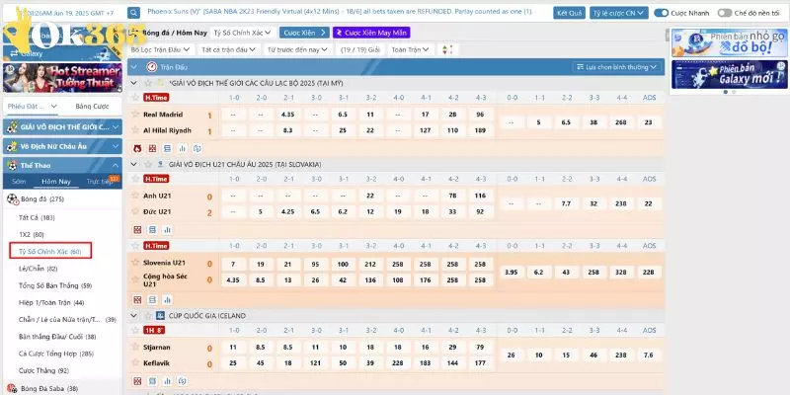Star the Slovenia U21 team row
The height and width of the screenshot is (395, 790).
tap(135, 262)
